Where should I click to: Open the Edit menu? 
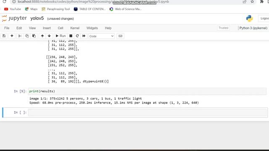click(x=19, y=28)
